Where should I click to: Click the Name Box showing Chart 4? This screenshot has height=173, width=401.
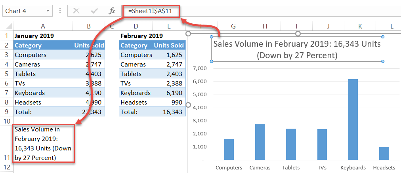pyautogui.click(x=23, y=11)
